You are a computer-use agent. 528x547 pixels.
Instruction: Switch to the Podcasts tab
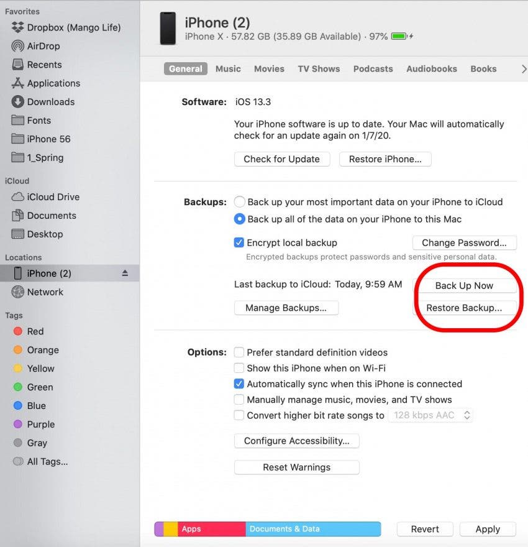[x=373, y=69]
